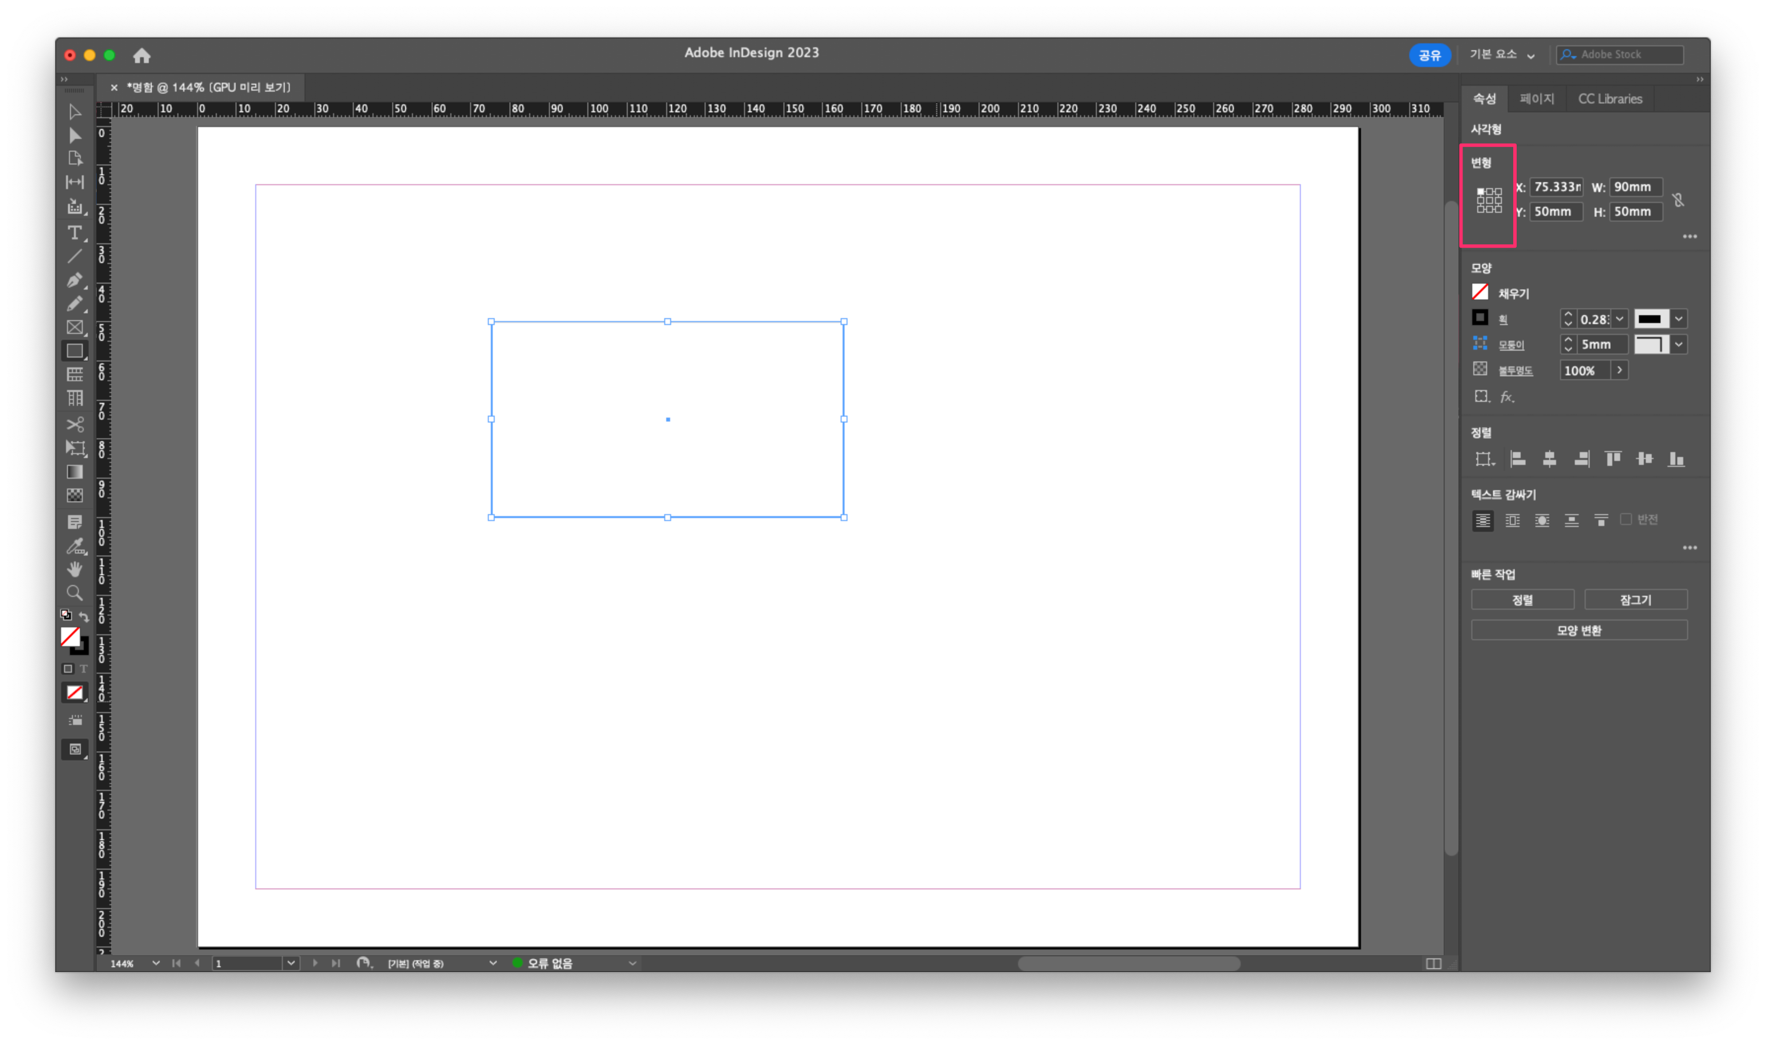Screen dimensions: 1766x1045
Task: Open preflight profile dropdown
Action: pyautogui.click(x=492, y=963)
